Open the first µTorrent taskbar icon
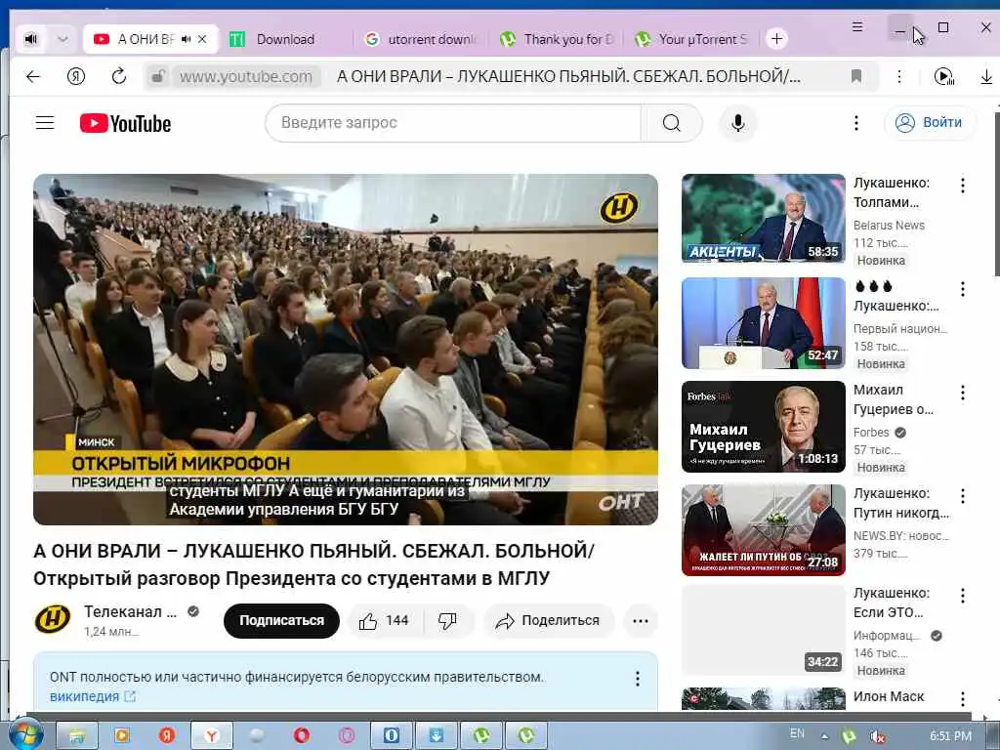 481,736
